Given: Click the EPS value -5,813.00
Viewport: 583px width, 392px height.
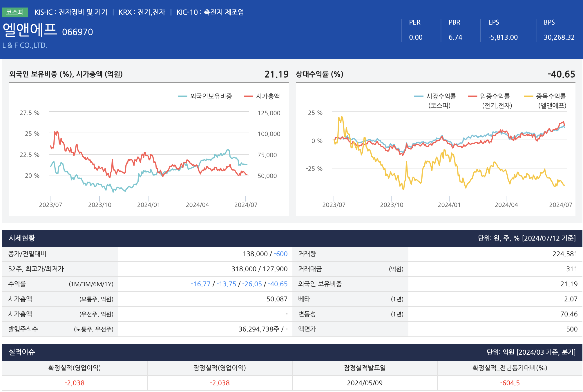Looking at the screenshot, I should (503, 37).
